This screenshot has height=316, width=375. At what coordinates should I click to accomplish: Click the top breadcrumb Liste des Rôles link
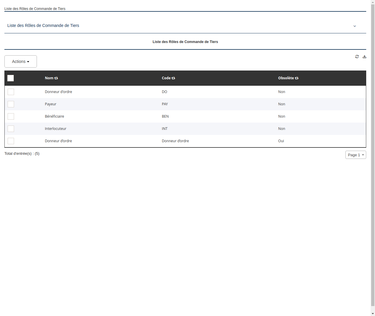pyautogui.click(x=35, y=9)
